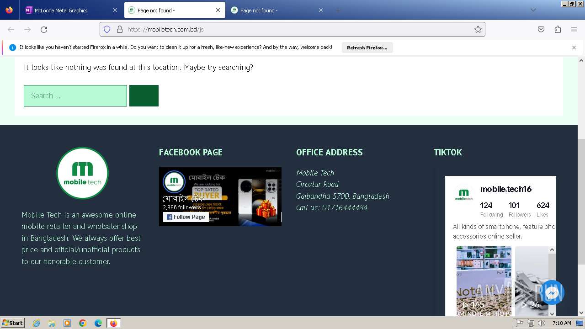Image resolution: width=585 pixels, height=329 pixels.
Task: Open mobile.tech16 TikTok profile name
Action: tap(506, 189)
